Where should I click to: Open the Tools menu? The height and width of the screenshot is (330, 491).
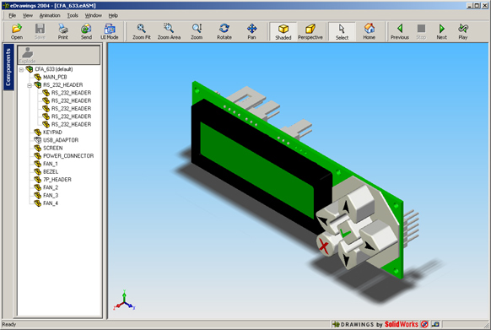pyautogui.click(x=73, y=15)
